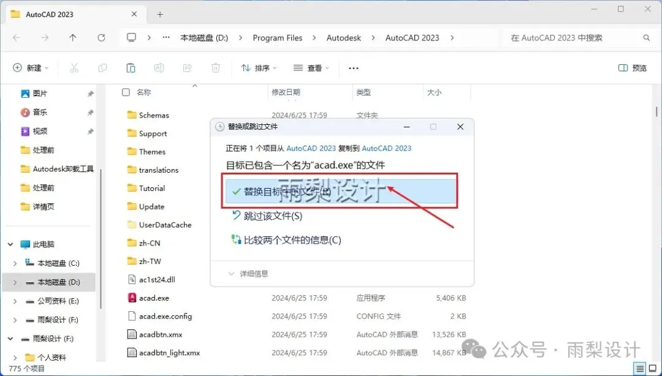Open the three-dots more options menu
The image size is (662, 376).
point(354,68)
